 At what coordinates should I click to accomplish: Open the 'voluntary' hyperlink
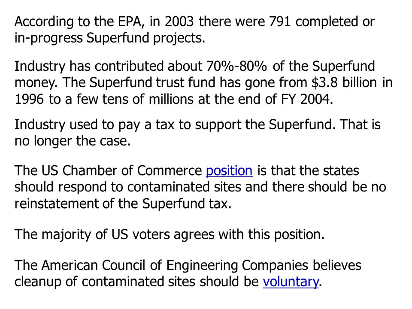tap(291, 282)
